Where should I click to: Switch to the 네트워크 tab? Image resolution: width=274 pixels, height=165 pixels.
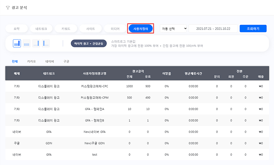[x=41, y=29]
